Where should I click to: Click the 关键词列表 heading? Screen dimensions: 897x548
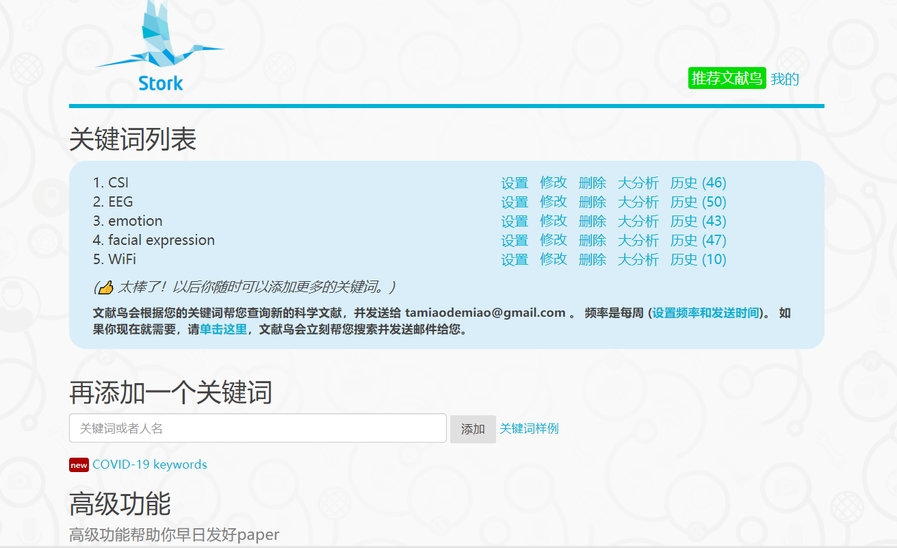[x=133, y=140]
